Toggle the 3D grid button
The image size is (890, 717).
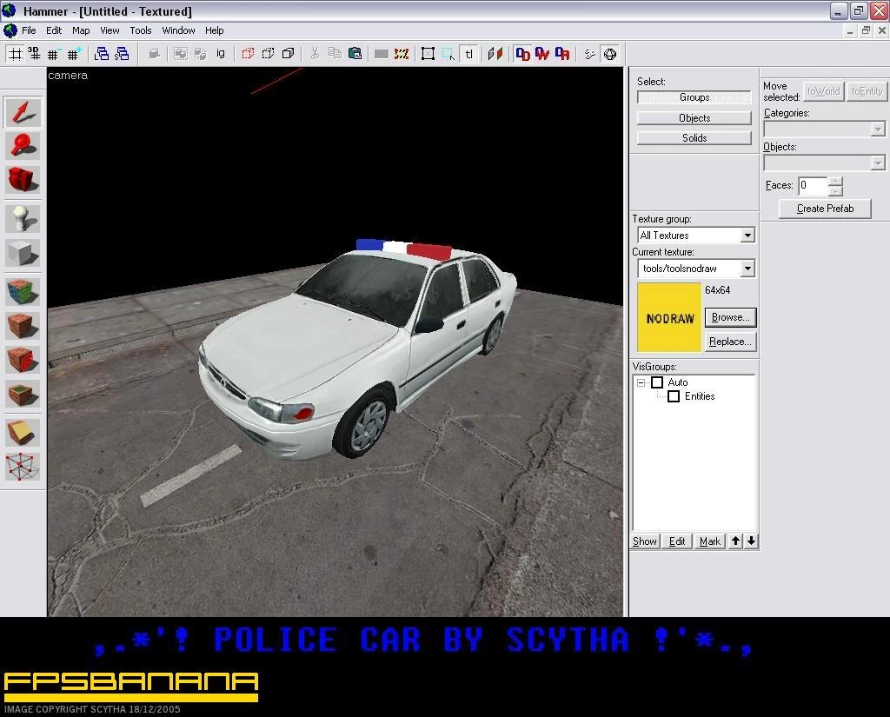35,54
